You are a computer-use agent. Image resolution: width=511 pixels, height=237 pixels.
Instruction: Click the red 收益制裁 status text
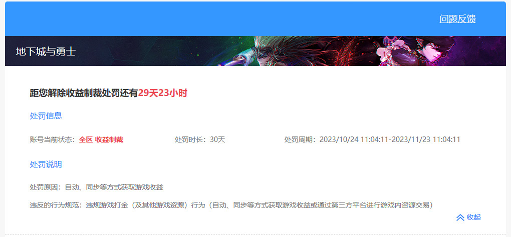point(109,139)
